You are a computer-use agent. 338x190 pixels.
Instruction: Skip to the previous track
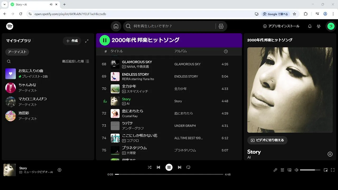(158, 167)
